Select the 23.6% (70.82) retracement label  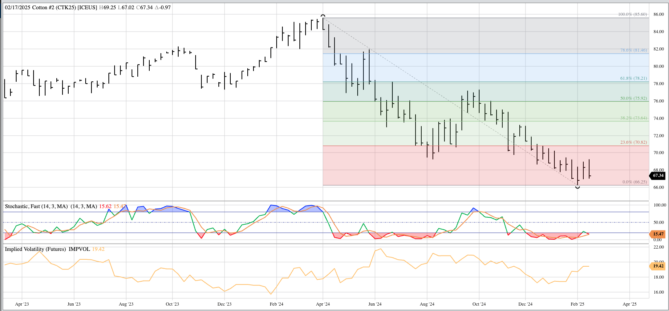[x=633, y=142]
